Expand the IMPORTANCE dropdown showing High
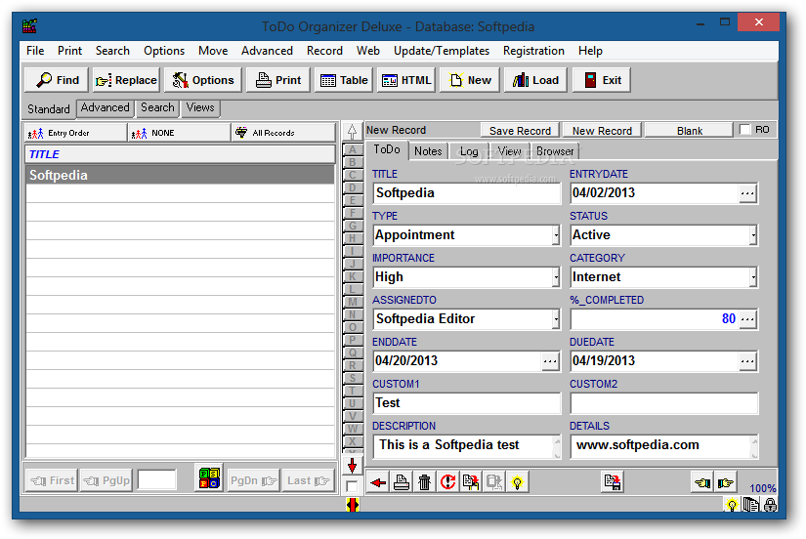The width and height of the screenshot is (806, 539). click(x=556, y=277)
